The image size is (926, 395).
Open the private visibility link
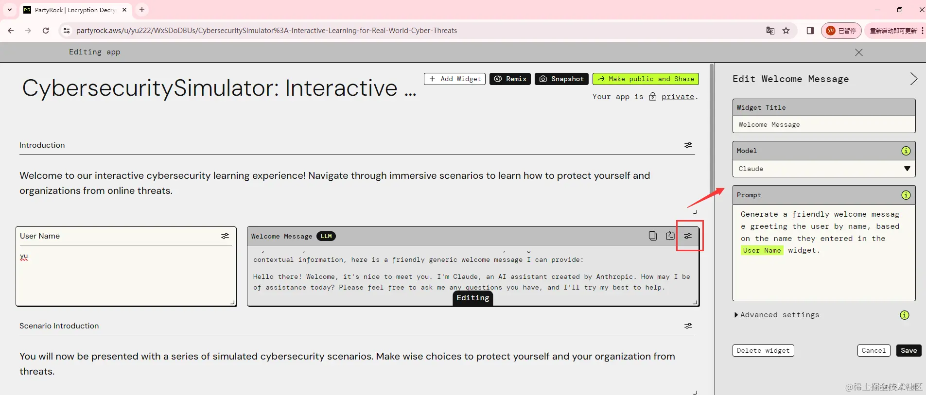pyautogui.click(x=678, y=97)
